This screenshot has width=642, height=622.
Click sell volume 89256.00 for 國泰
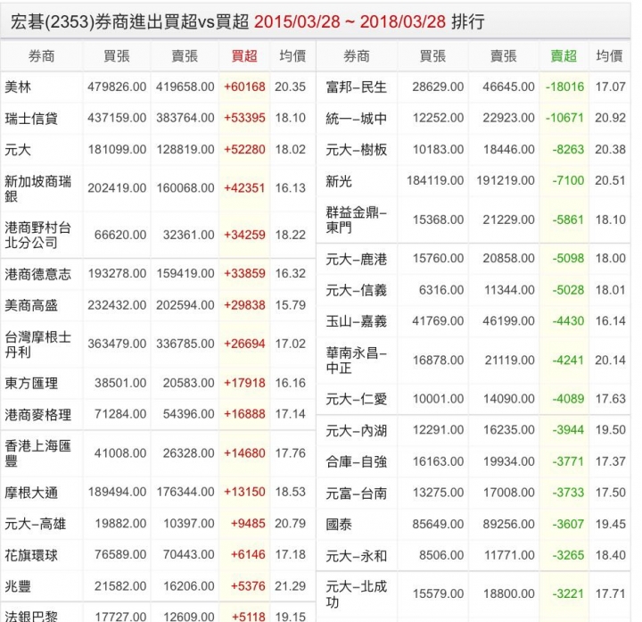[508, 524]
